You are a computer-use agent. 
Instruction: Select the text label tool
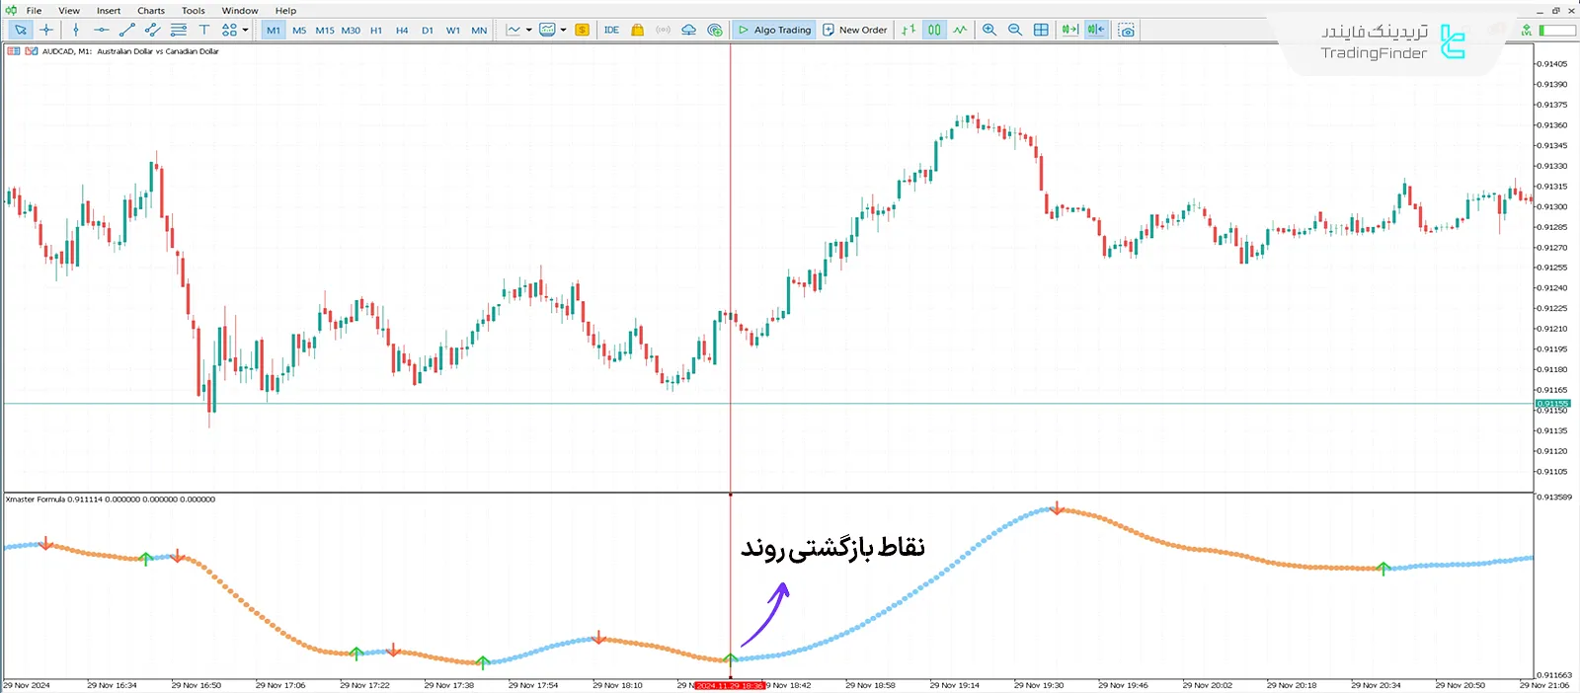[x=204, y=30]
